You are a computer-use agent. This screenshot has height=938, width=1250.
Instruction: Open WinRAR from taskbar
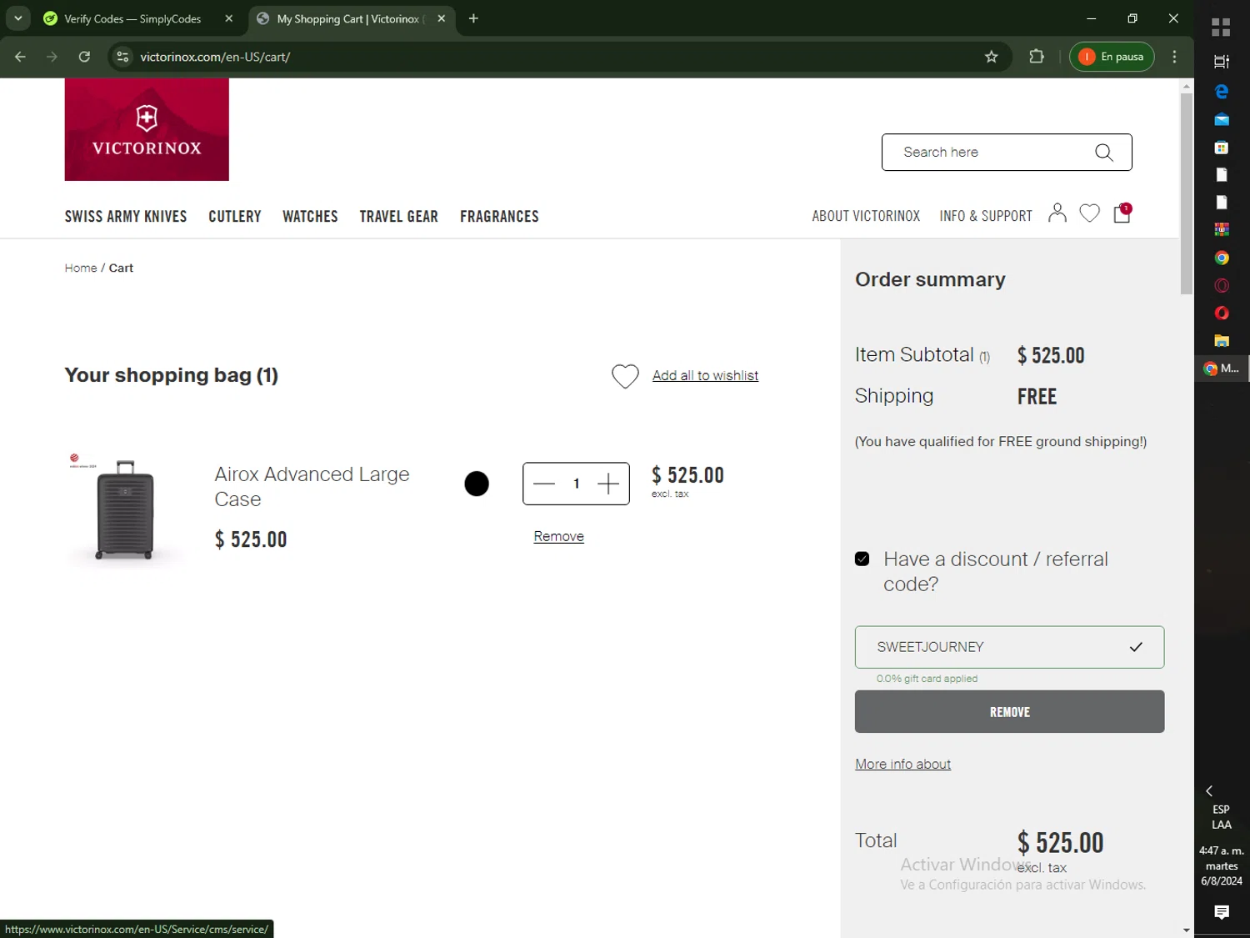[1222, 229]
